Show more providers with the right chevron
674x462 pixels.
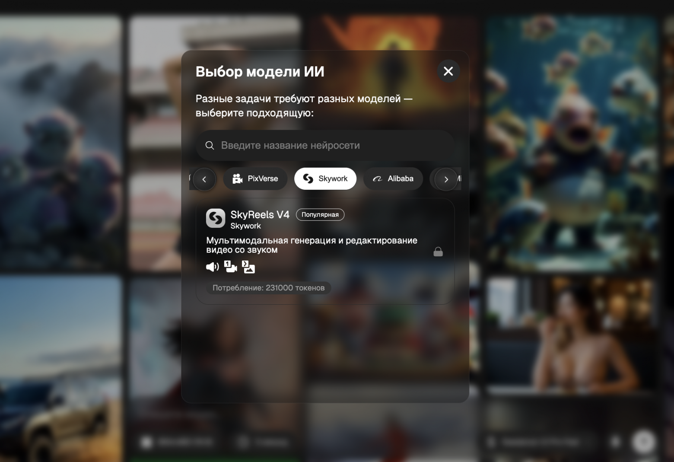coord(446,179)
